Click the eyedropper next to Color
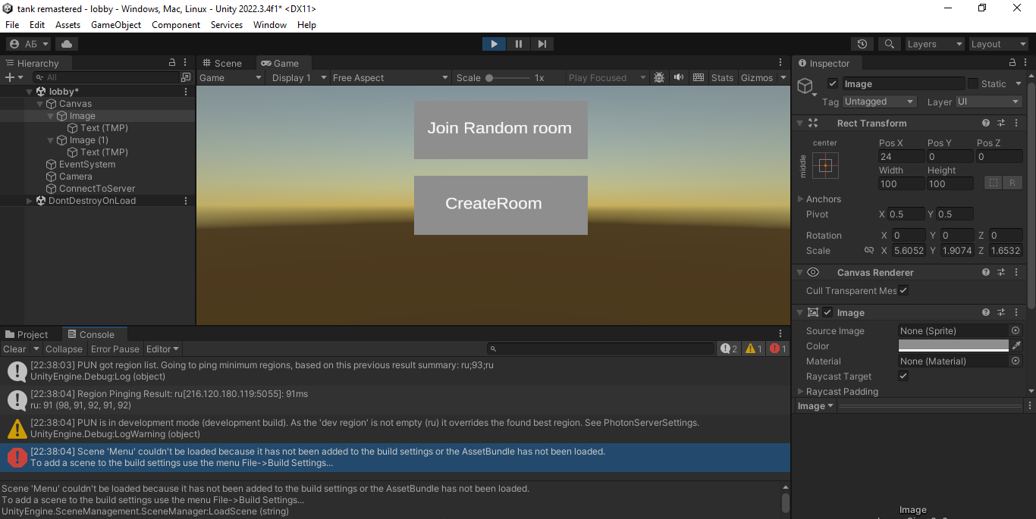Image resolution: width=1036 pixels, height=519 pixels. click(x=1016, y=345)
